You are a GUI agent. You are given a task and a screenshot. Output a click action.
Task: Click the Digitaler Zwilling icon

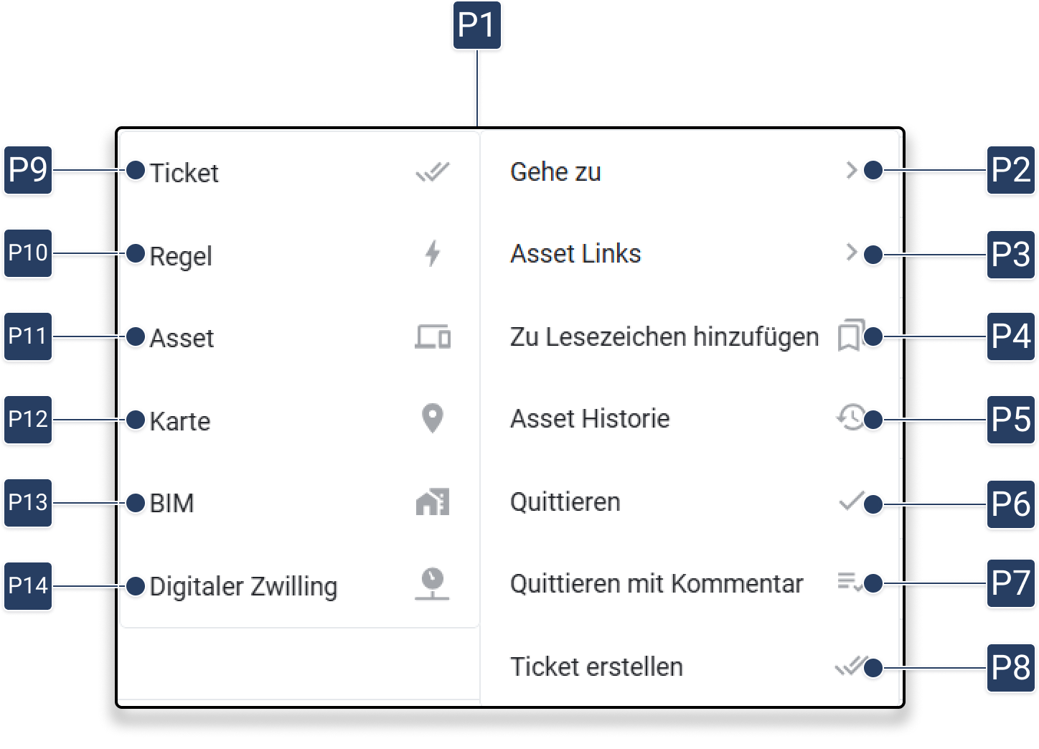432,584
